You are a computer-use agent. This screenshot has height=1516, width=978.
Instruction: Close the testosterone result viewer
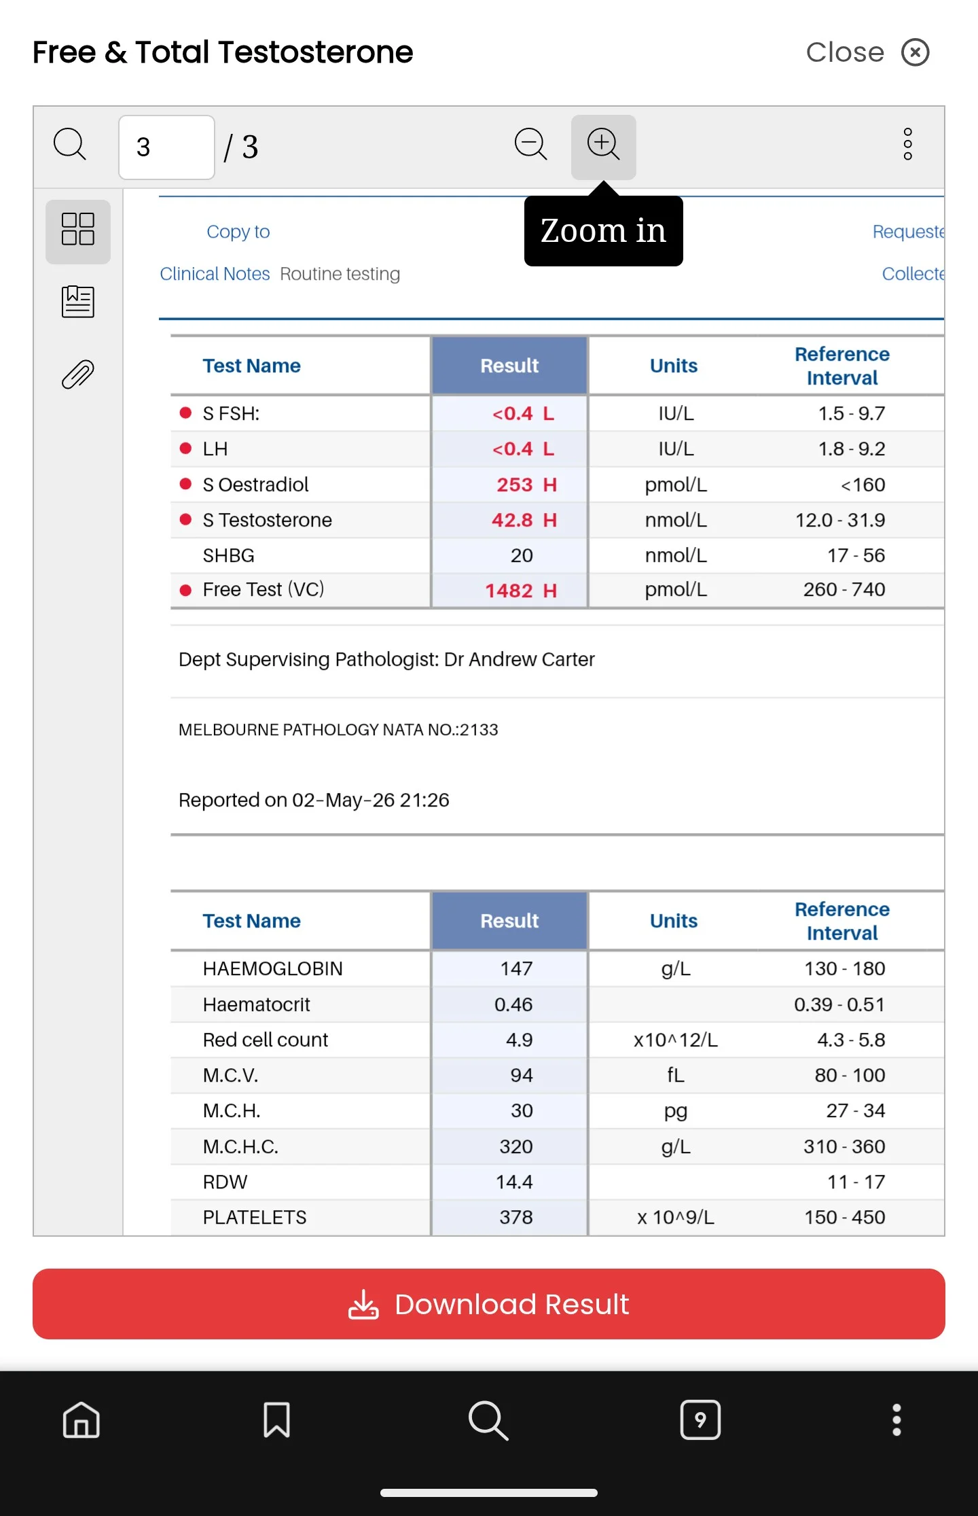(867, 52)
